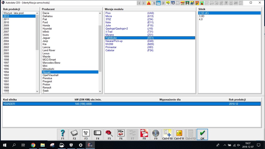Viewport: 265px width, 149px height.
Task: Click the Ctrl+F10 add document button
Action: (x=167, y=135)
